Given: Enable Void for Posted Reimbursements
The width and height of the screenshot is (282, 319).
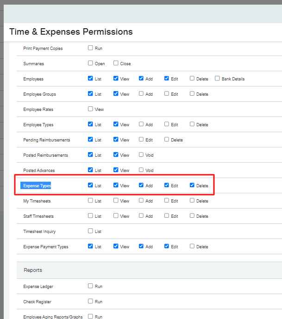Looking at the screenshot, I should pyautogui.click(x=141, y=154).
